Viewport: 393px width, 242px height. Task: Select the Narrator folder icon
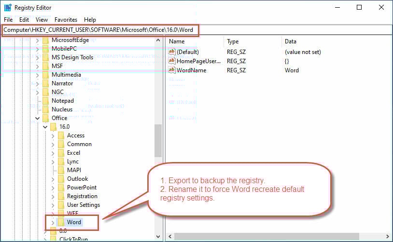pos(45,83)
